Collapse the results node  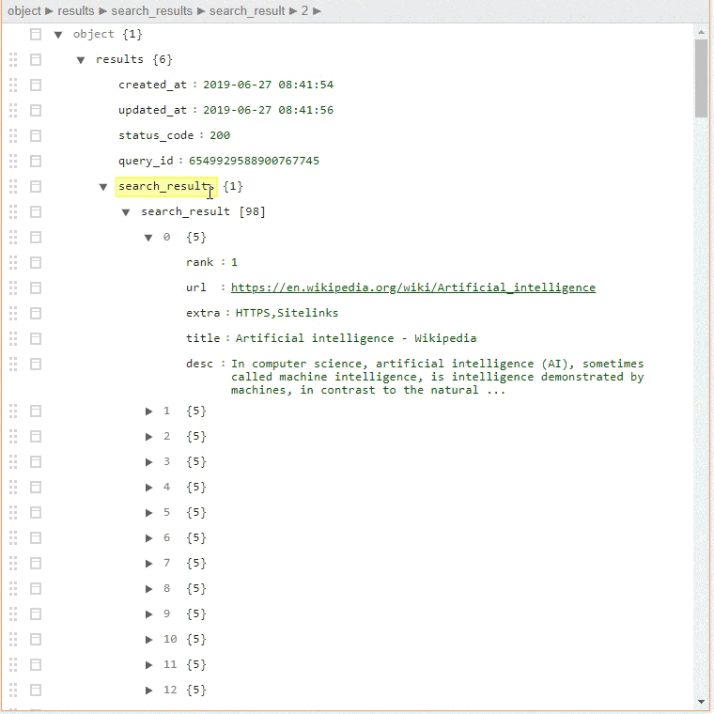tap(81, 60)
